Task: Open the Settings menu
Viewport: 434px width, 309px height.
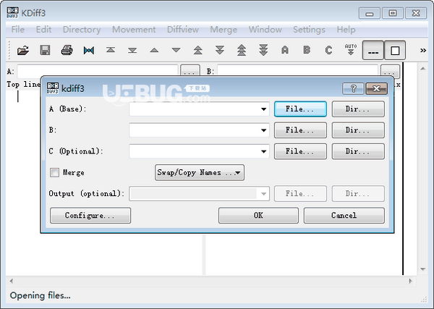Action: coord(309,30)
